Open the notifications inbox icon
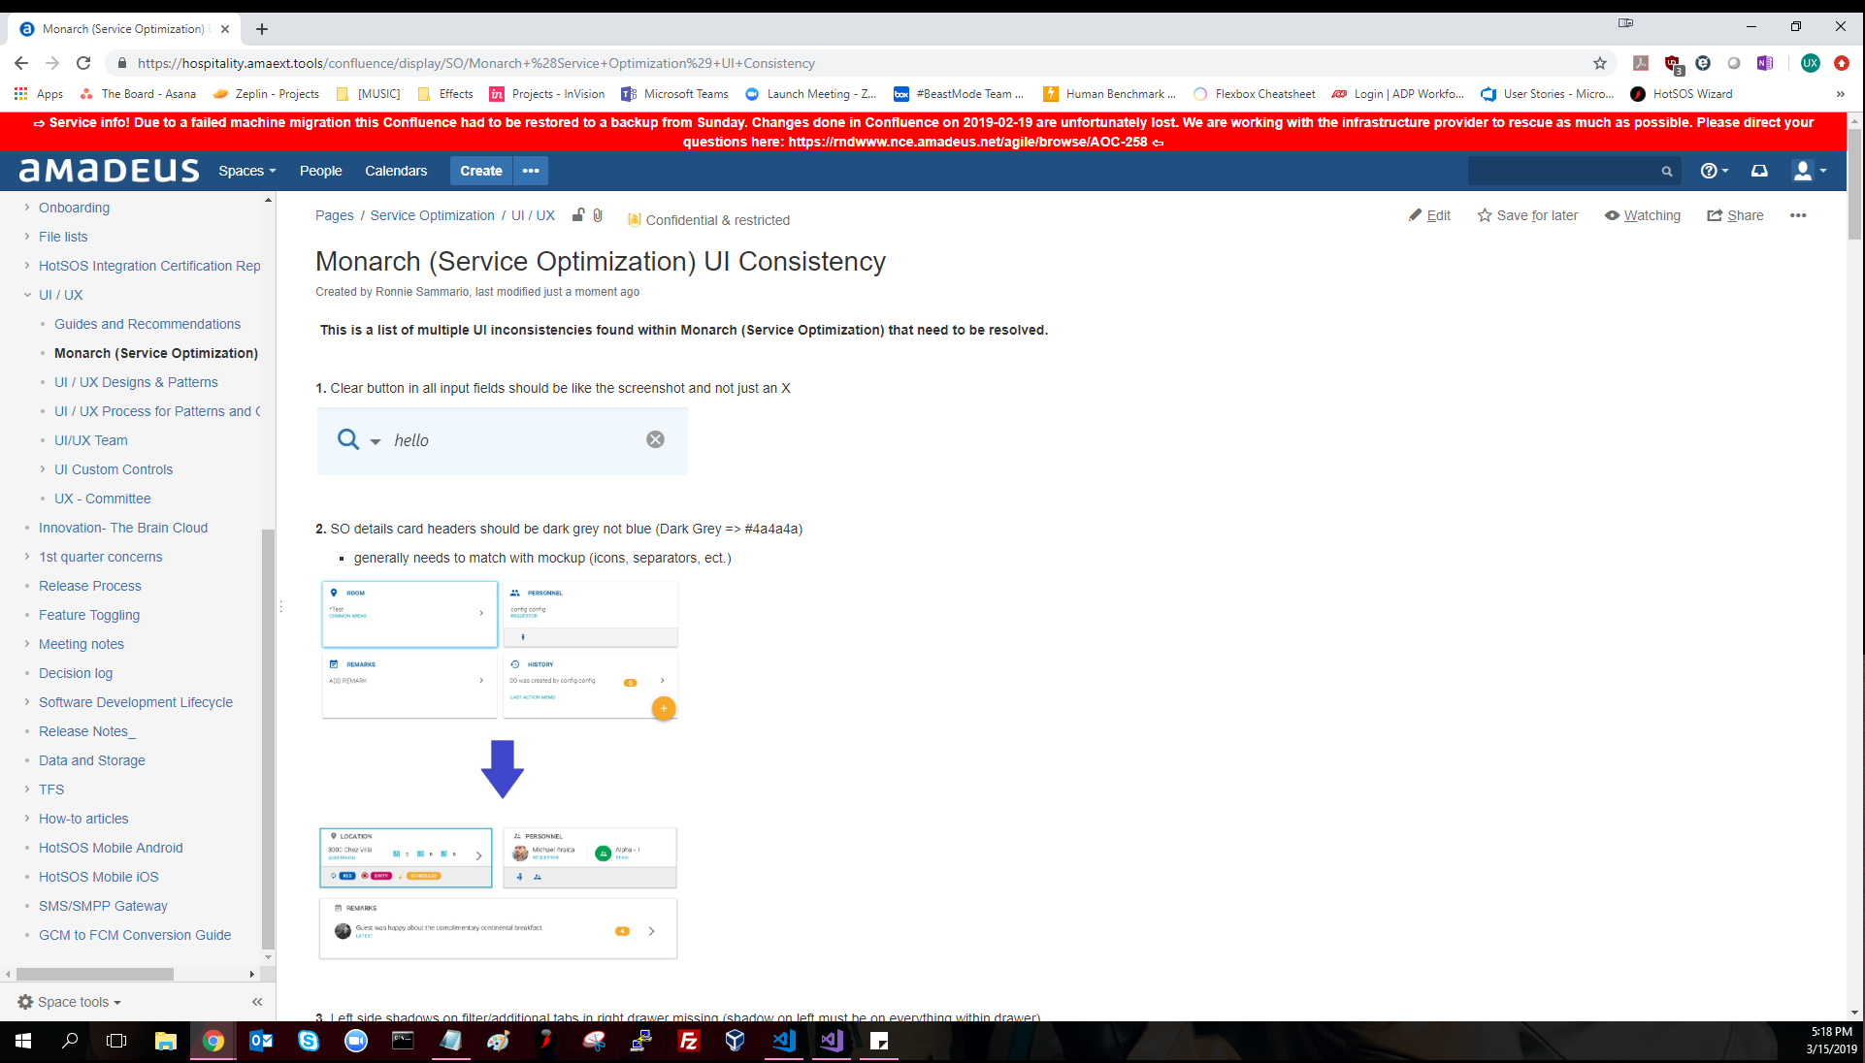 click(x=1759, y=171)
